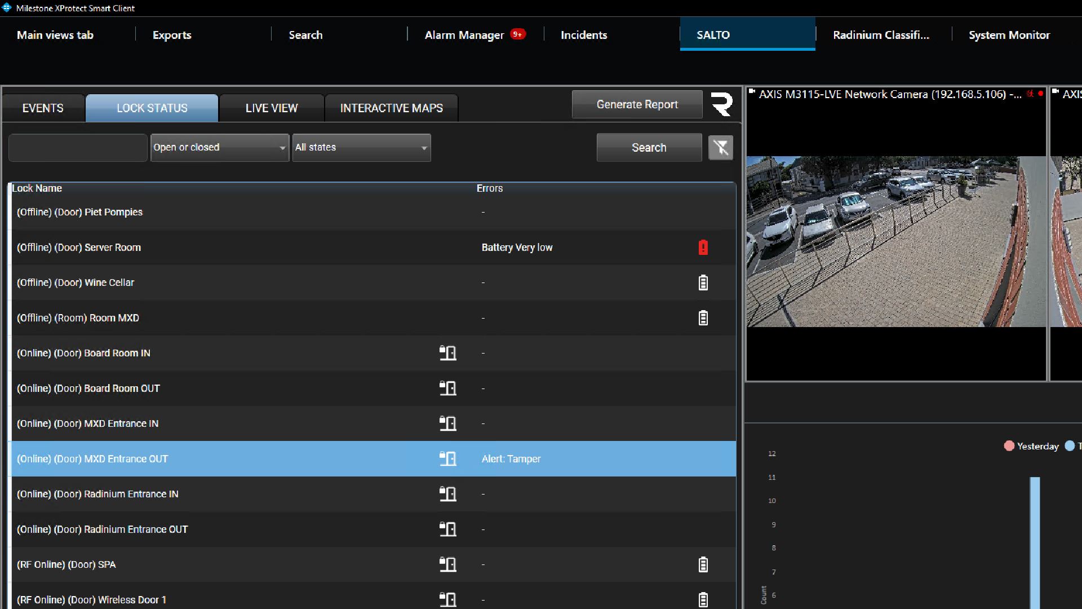Select the '(Offline) (Door) Wine Cellar' row
Viewport: 1082px width, 609px height.
[x=374, y=283]
